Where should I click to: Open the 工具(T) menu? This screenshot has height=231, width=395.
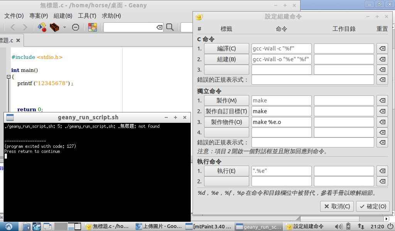pyautogui.click(x=87, y=16)
